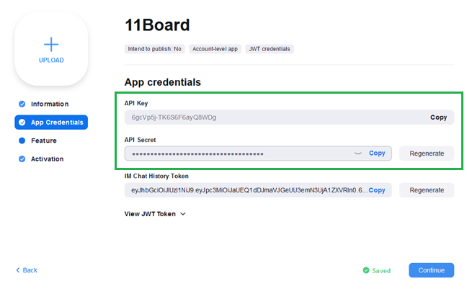Expand the View JWT Token section
This screenshot has height=289, width=467.
(155, 214)
